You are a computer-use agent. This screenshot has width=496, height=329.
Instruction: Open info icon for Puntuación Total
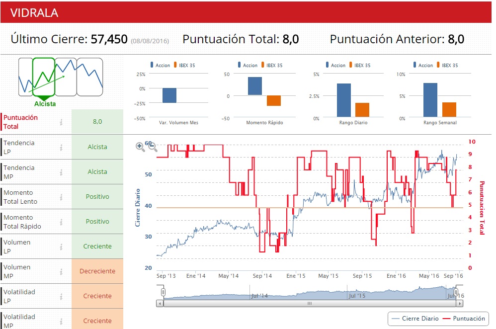click(61, 122)
